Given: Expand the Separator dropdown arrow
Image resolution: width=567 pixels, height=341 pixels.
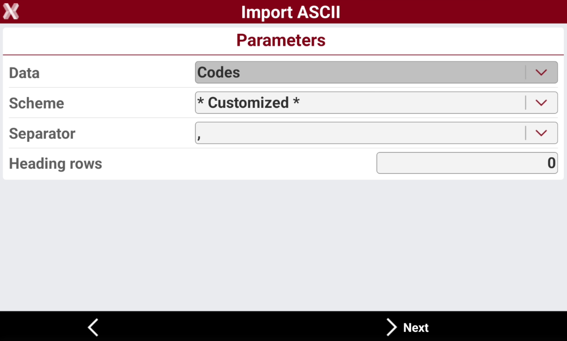Looking at the screenshot, I should tap(541, 133).
